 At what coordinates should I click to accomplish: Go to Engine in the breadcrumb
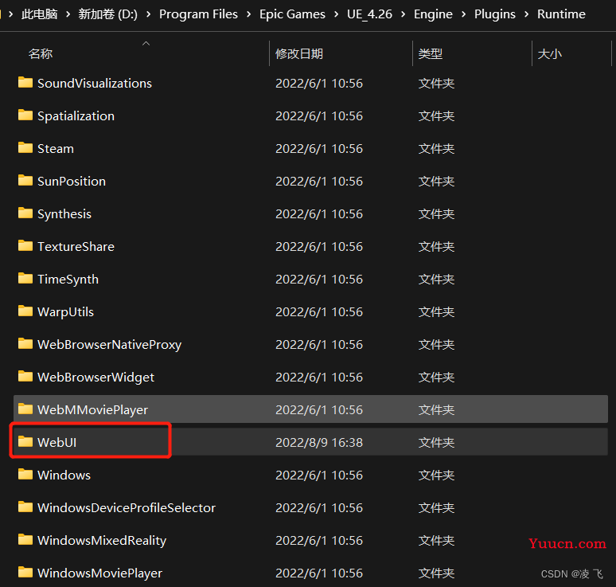point(433,14)
